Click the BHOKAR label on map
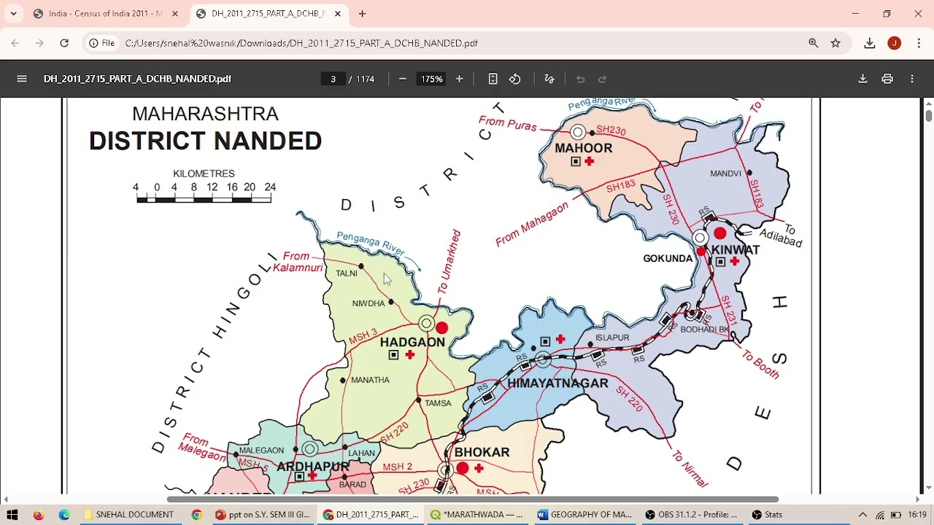Image resolution: width=934 pixels, height=525 pixels. coord(482,452)
